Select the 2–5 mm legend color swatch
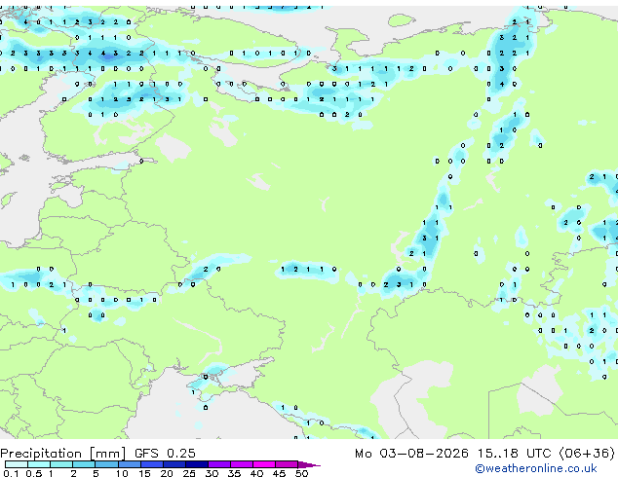618x477 pixels. click(x=84, y=464)
